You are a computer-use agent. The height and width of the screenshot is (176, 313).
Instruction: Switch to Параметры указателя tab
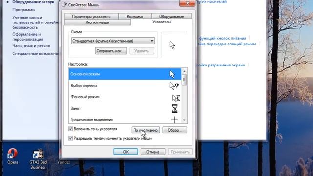click(x=91, y=16)
